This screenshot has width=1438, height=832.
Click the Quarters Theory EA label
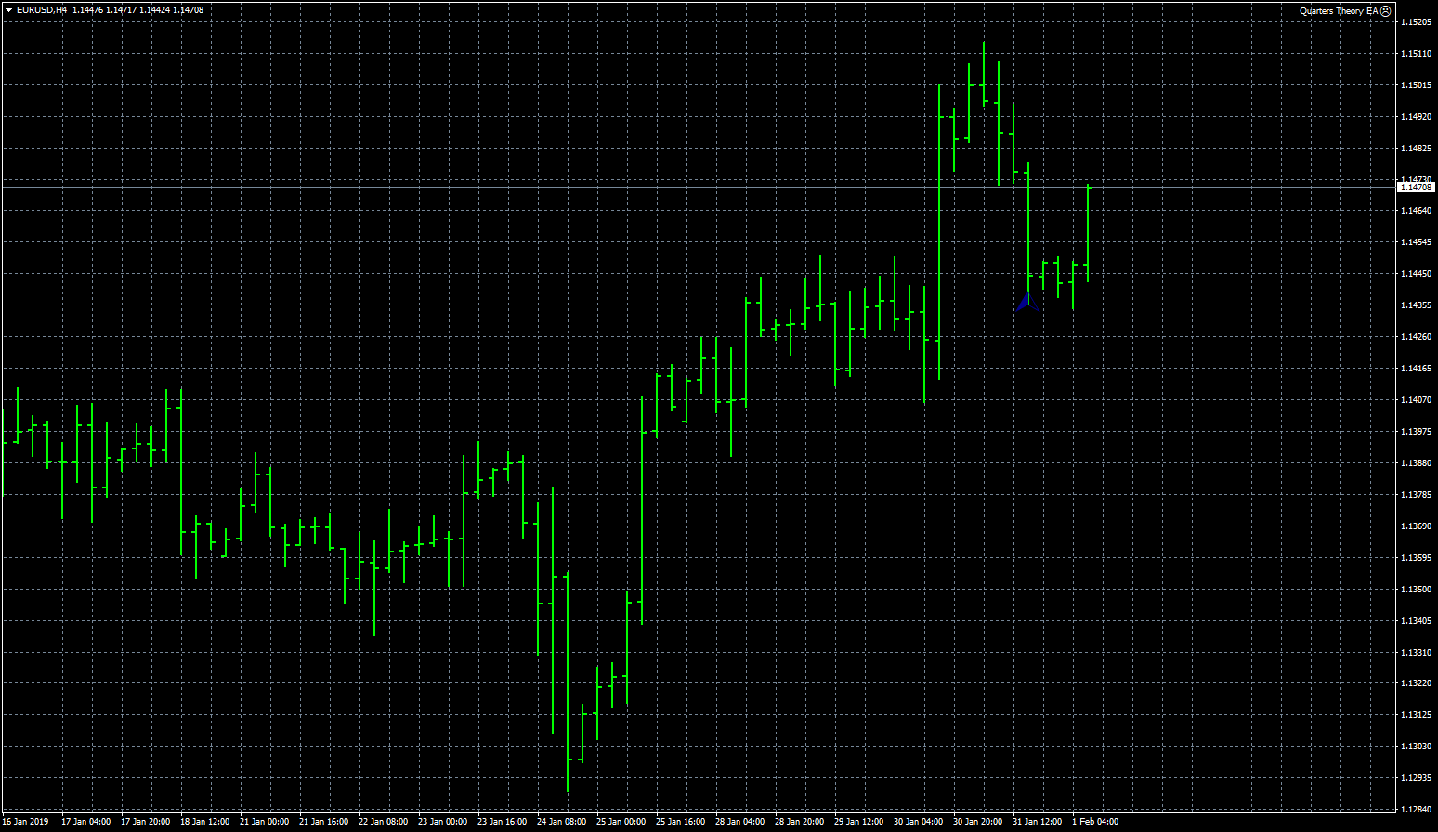click(x=1339, y=11)
